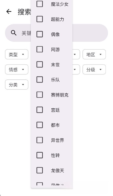Tick the 超能力 checkbox
Viewport: 113px width, 196px height.
(40, 19)
